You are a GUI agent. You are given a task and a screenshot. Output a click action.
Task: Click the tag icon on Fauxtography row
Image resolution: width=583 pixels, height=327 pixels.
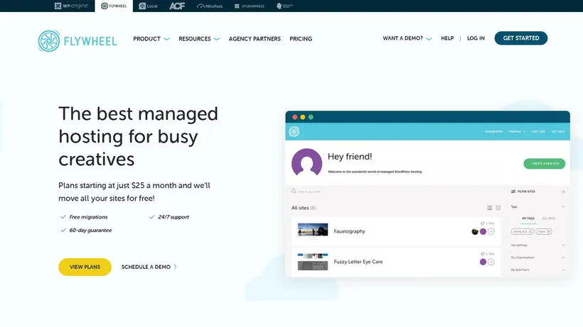coord(483,223)
